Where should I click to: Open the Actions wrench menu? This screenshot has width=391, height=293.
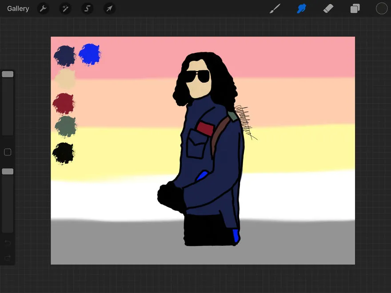click(43, 9)
